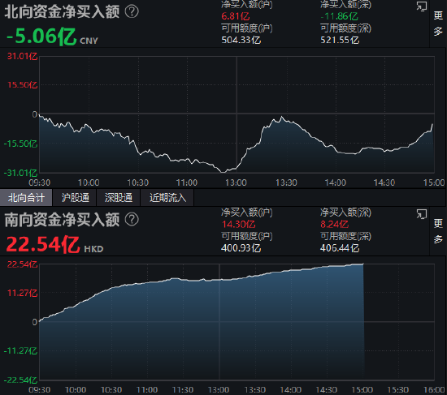
Task: Open northbound chart pop-out window icon
Action: coord(421,6)
